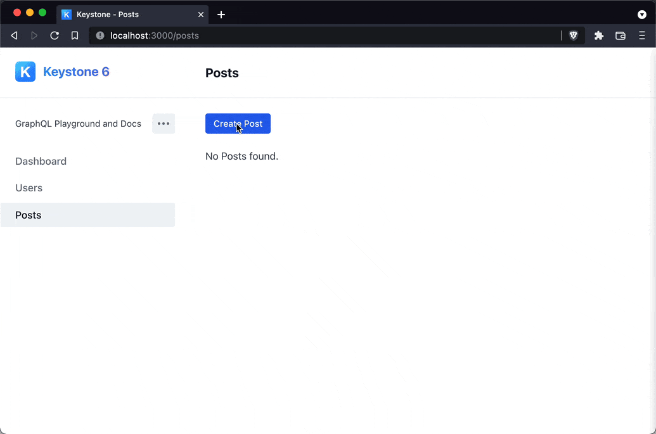Open the Keystone 6 title link
Image resolution: width=656 pixels, height=434 pixels.
pos(76,72)
